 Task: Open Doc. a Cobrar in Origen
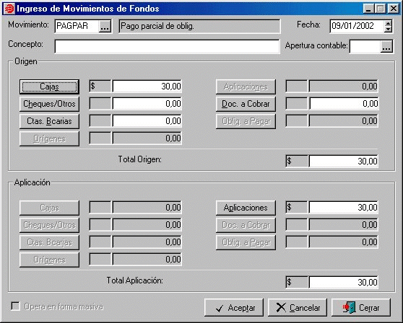(246, 104)
